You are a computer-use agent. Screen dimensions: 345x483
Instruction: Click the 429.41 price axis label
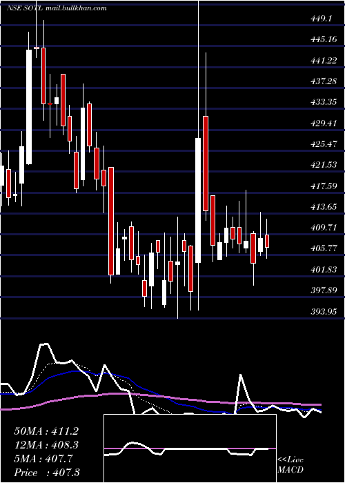[x=324, y=124]
